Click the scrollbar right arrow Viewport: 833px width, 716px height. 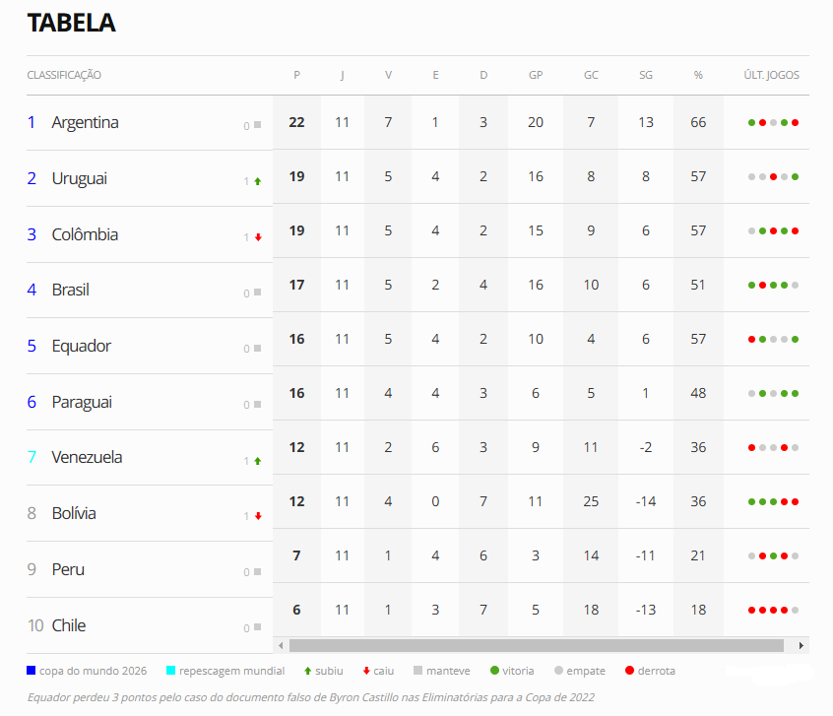click(801, 645)
